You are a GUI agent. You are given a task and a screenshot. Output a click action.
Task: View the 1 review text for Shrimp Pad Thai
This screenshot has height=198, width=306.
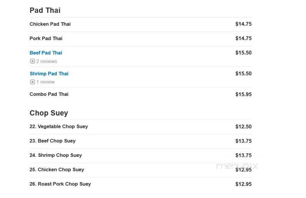[45, 82]
